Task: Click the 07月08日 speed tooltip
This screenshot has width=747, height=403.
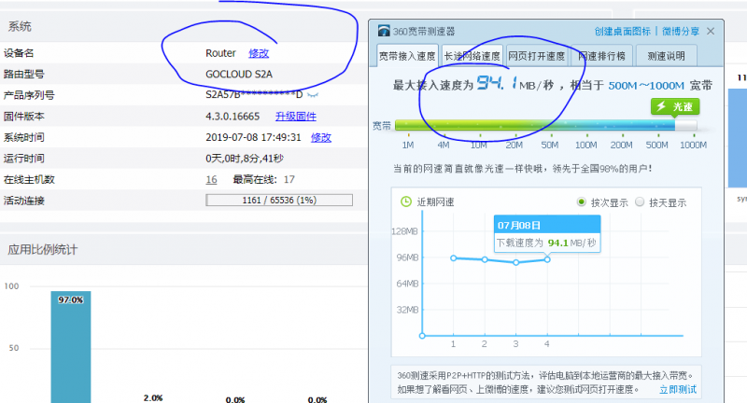Action: click(547, 233)
